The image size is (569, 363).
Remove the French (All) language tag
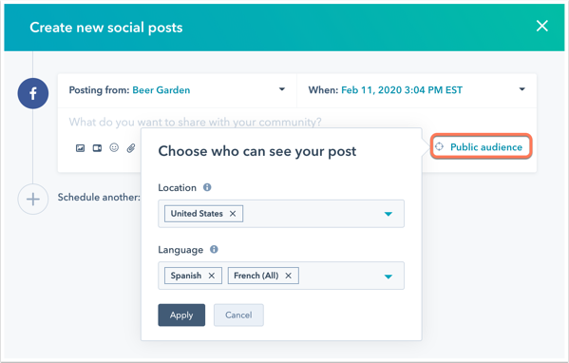pyautogui.click(x=289, y=276)
